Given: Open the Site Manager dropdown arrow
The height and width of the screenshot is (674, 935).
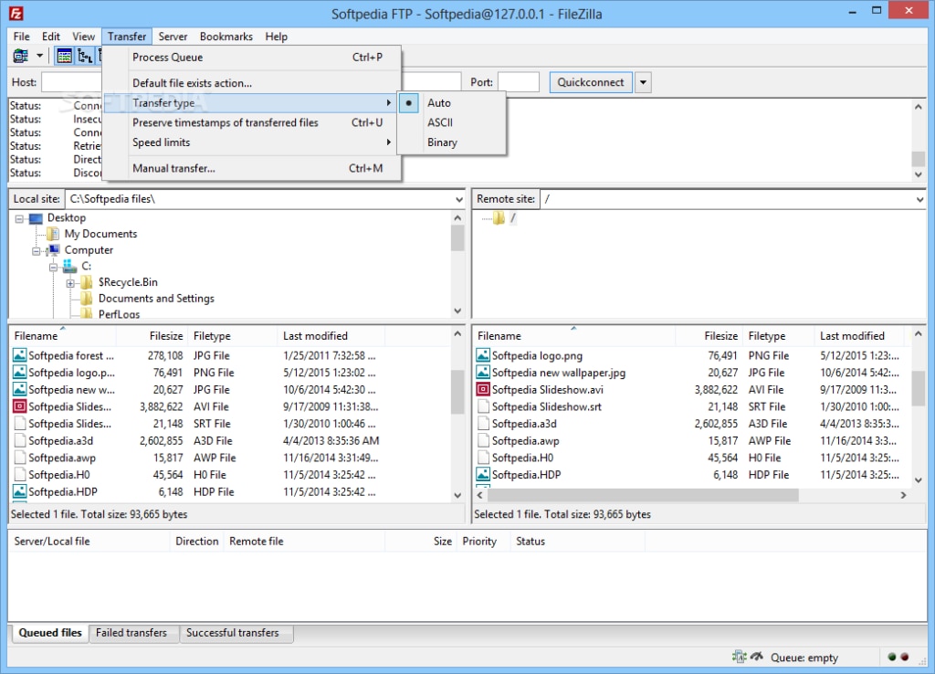Looking at the screenshot, I should pyautogui.click(x=39, y=56).
